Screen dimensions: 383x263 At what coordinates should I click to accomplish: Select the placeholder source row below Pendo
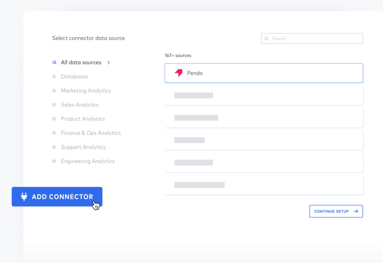pyautogui.click(x=264, y=96)
